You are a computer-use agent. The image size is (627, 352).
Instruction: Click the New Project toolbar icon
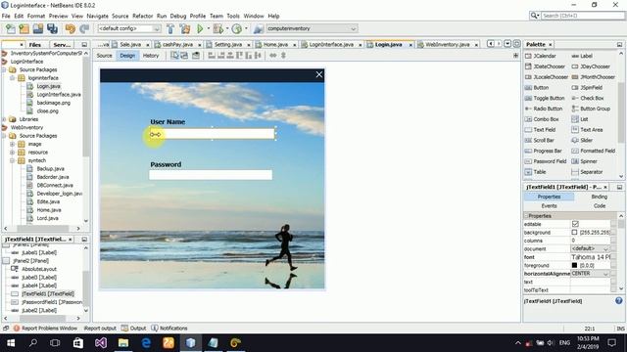[x=24, y=28]
